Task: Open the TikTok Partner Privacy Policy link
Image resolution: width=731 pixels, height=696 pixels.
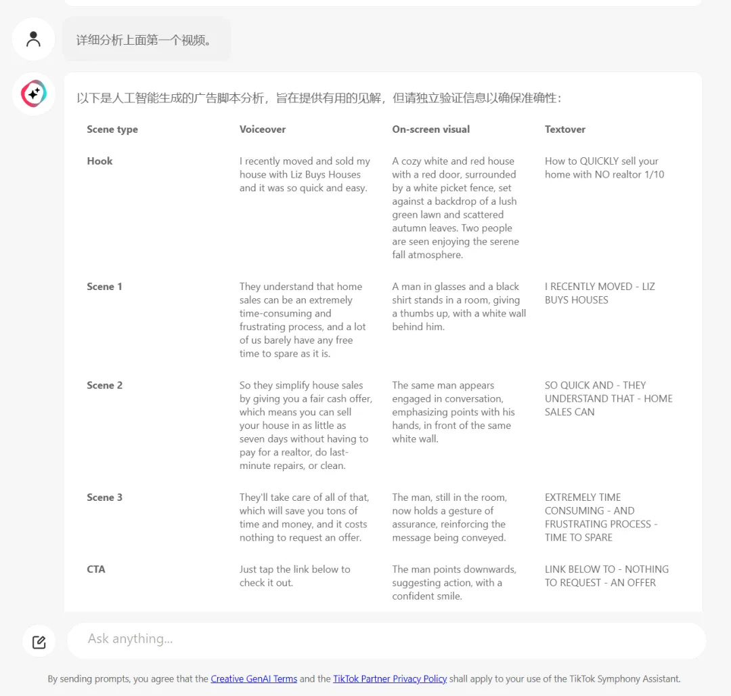Action: [x=390, y=679]
